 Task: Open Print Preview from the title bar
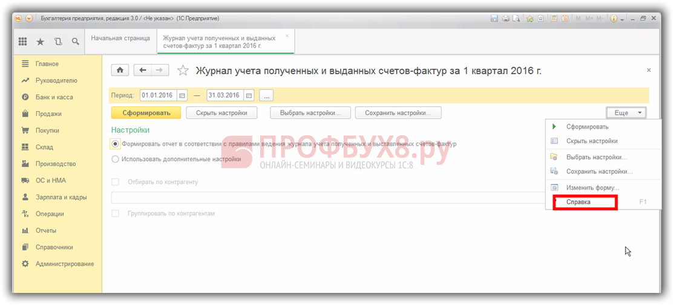coord(516,19)
